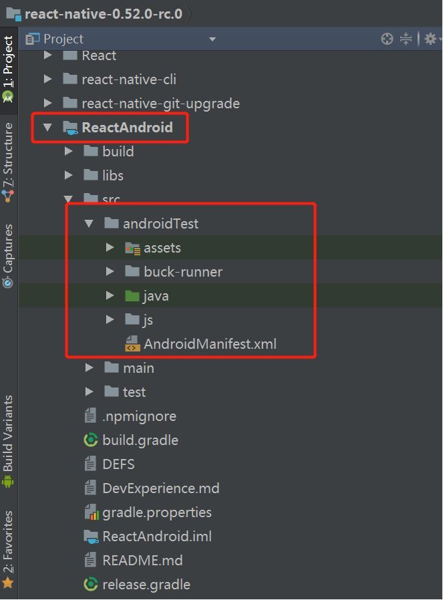Expand the react-native-cli folder
The width and height of the screenshot is (443, 600).
[47, 80]
